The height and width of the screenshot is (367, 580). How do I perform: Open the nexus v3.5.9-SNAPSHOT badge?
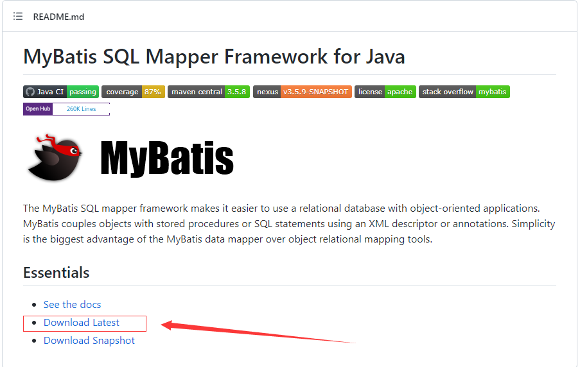pos(302,92)
